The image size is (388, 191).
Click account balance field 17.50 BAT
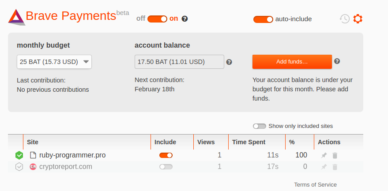point(179,62)
